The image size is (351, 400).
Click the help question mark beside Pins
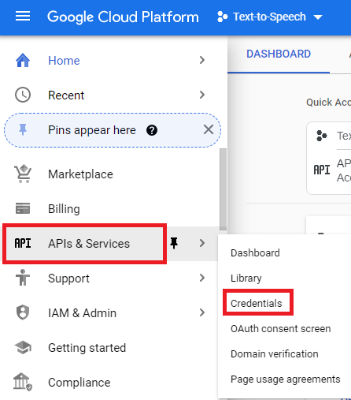tap(152, 130)
